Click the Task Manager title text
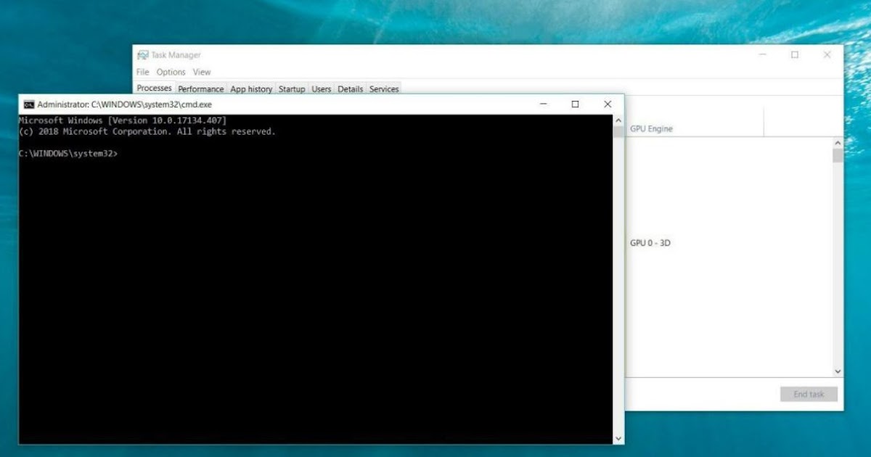The height and width of the screenshot is (457, 871). [x=176, y=55]
